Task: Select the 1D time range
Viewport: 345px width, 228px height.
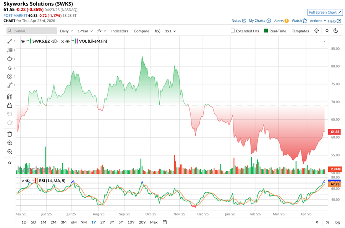Action: pos(24,222)
